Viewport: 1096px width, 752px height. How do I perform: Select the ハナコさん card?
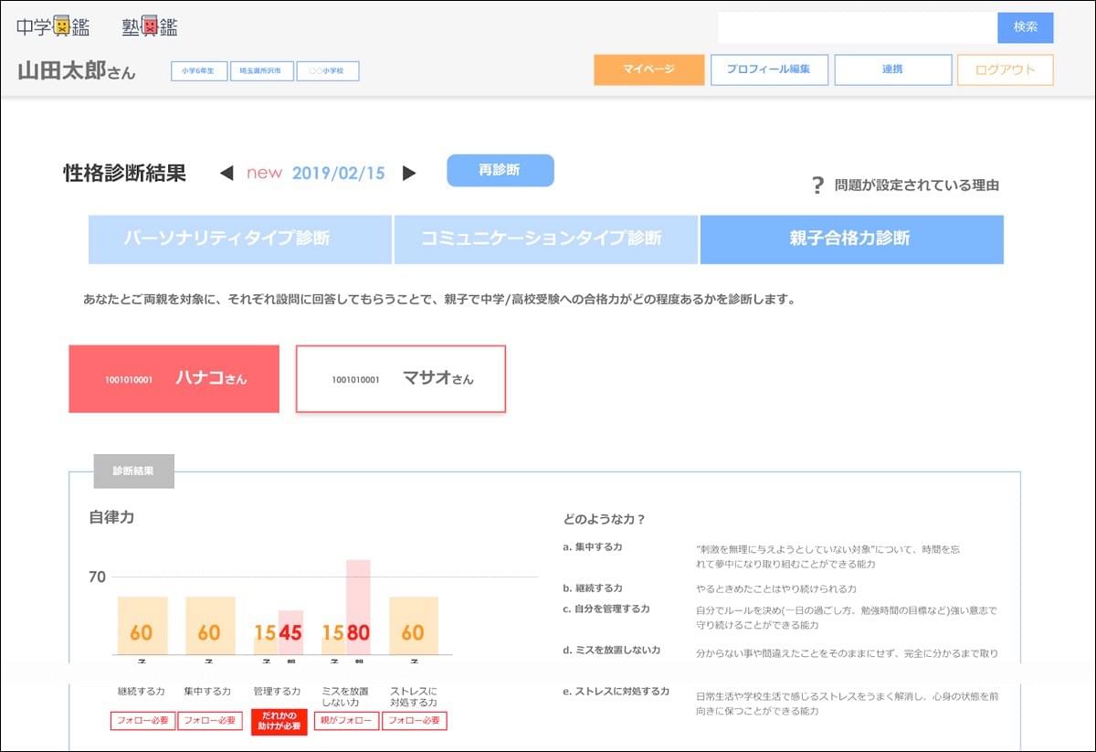[174, 378]
